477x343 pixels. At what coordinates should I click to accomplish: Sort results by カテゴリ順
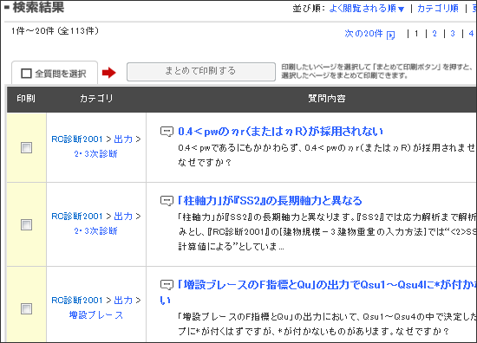tap(438, 8)
